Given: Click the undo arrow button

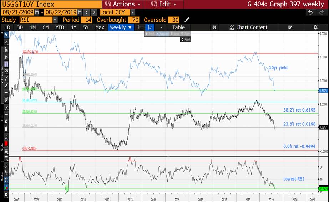Looking at the screenshot, I should click(311, 12).
